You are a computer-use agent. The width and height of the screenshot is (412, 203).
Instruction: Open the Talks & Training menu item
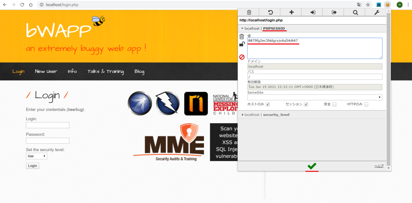[x=105, y=71]
